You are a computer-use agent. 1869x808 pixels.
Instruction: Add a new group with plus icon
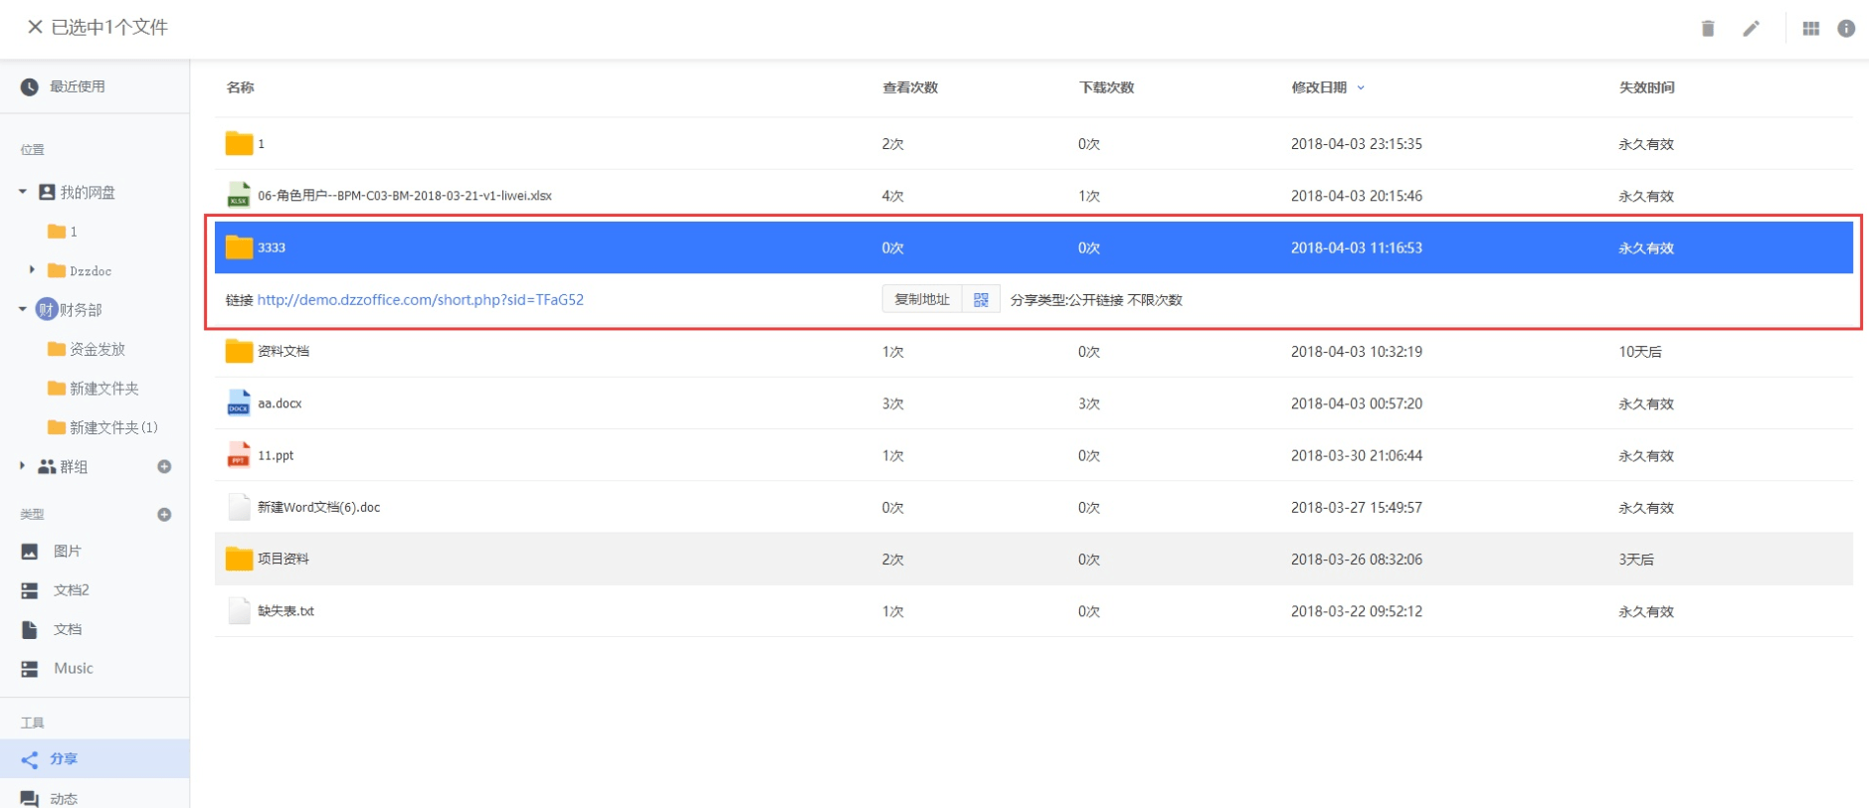pos(164,466)
